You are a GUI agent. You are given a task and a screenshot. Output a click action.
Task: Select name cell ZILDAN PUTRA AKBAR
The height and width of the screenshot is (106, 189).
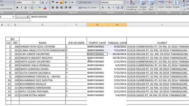tap(43, 95)
